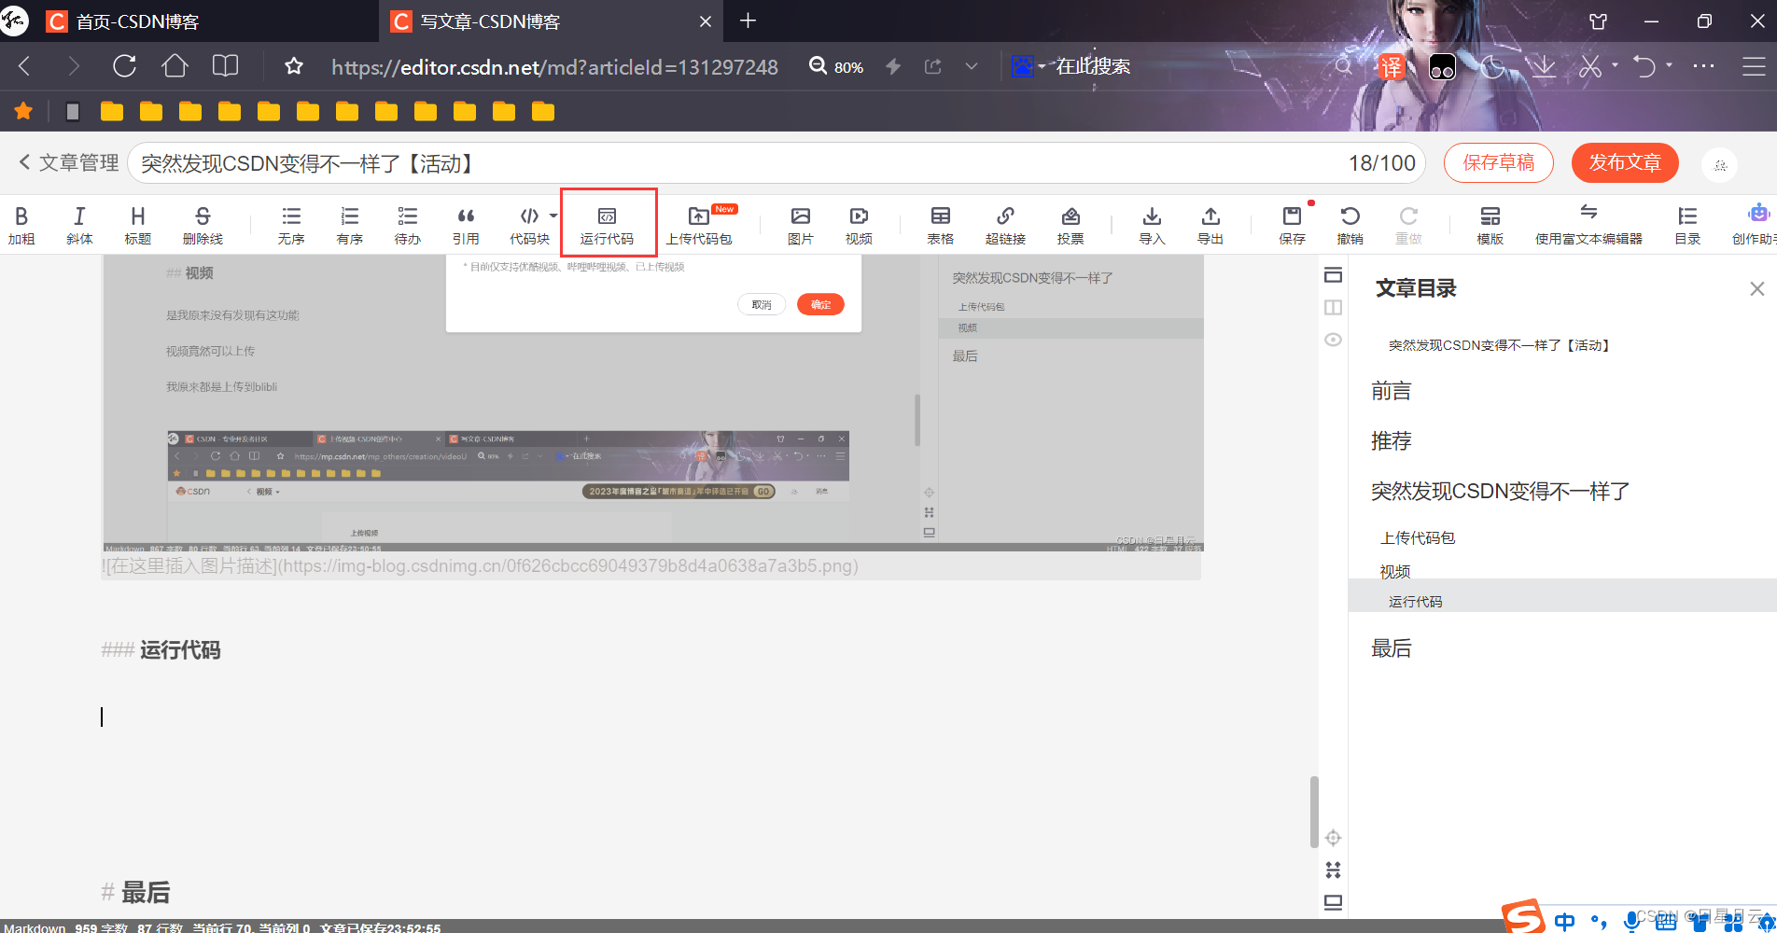Insert a heading (标题)

click(x=138, y=226)
